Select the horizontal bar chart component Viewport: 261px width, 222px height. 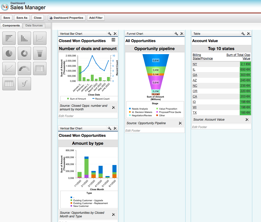[9, 38]
